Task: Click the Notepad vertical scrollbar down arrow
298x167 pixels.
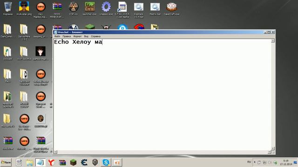Action: (x=273, y=148)
